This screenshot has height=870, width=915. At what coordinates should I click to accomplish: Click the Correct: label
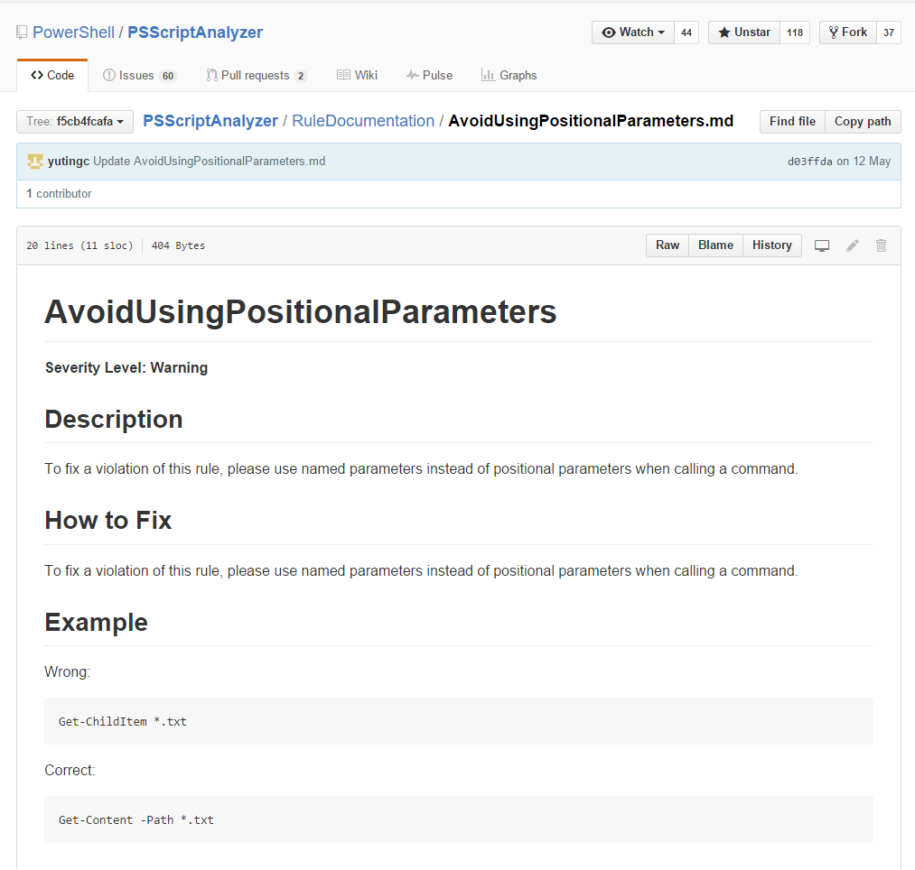(x=70, y=771)
